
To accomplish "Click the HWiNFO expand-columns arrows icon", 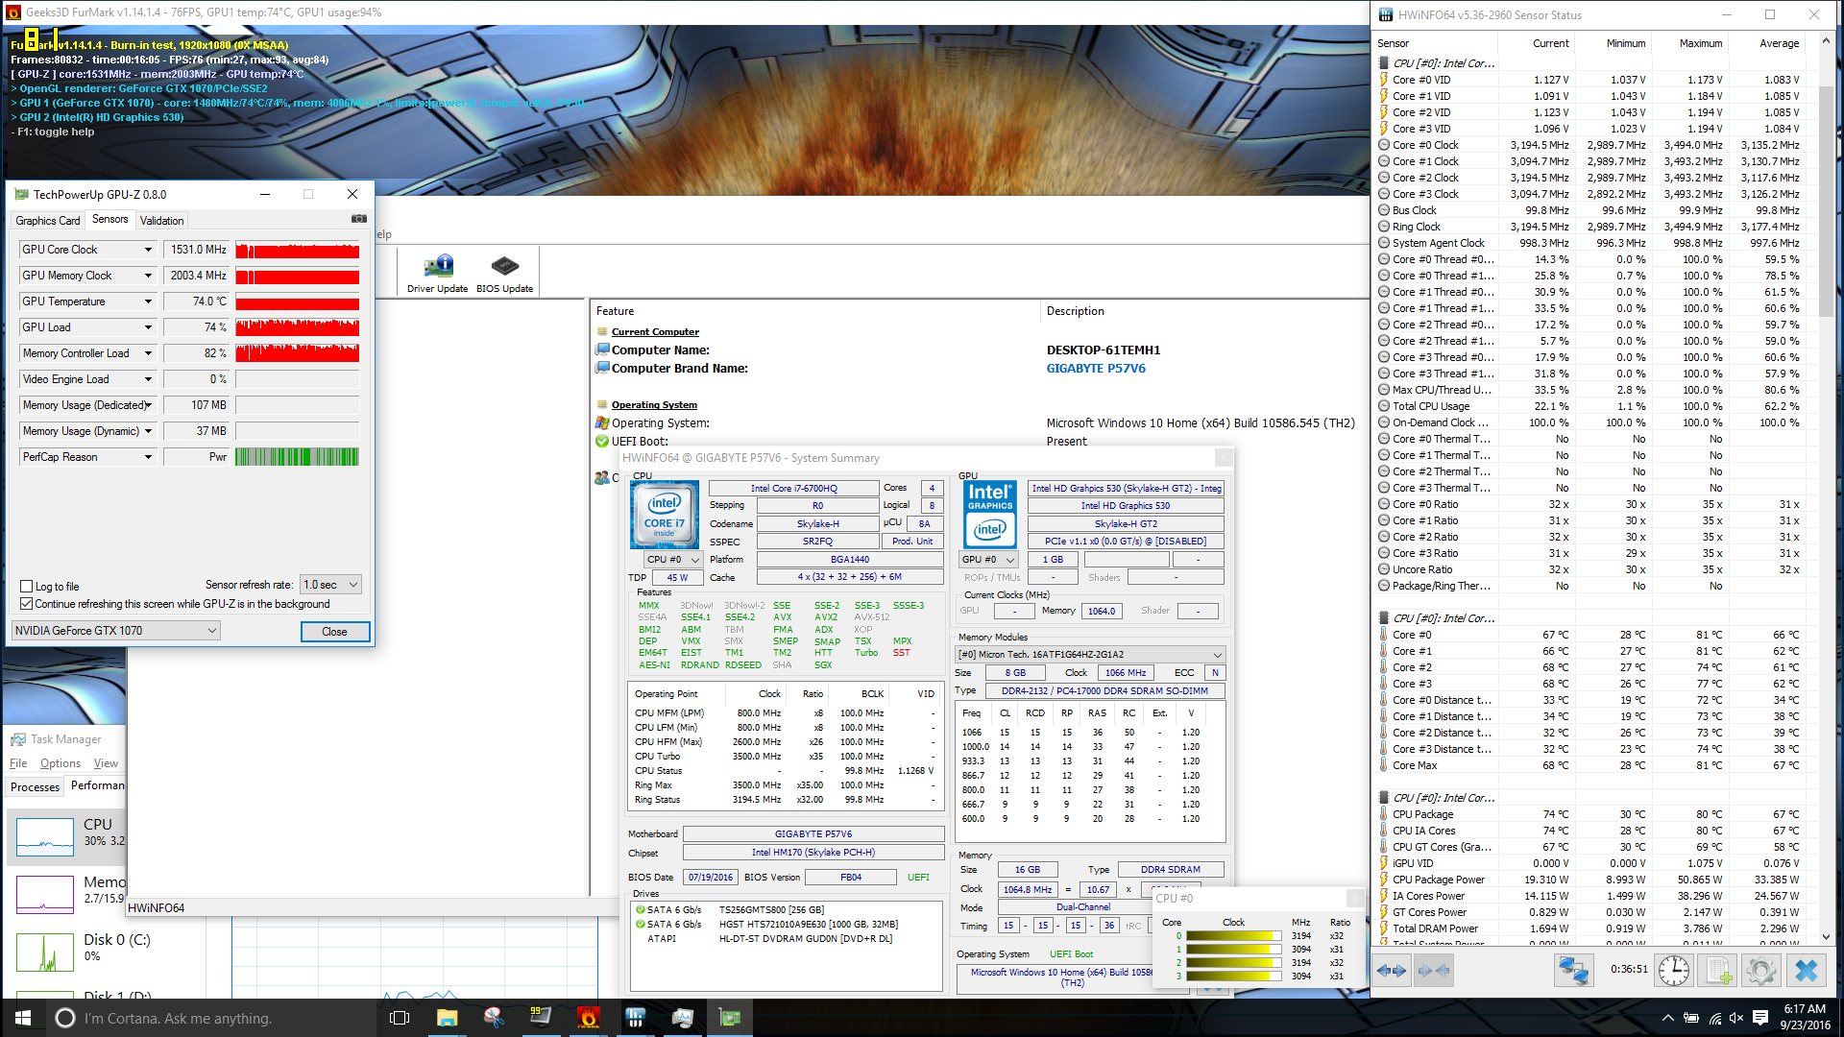I will (x=1392, y=971).
